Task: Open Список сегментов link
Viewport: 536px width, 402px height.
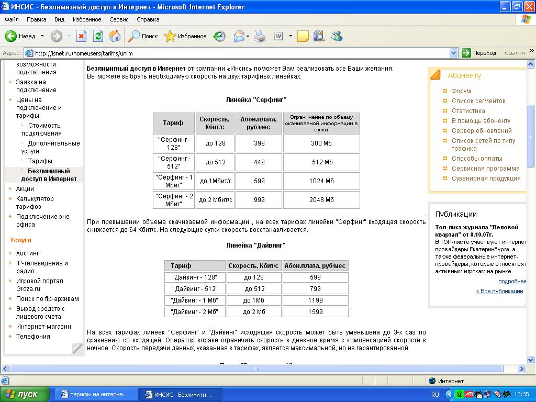Action: point(478,101)
